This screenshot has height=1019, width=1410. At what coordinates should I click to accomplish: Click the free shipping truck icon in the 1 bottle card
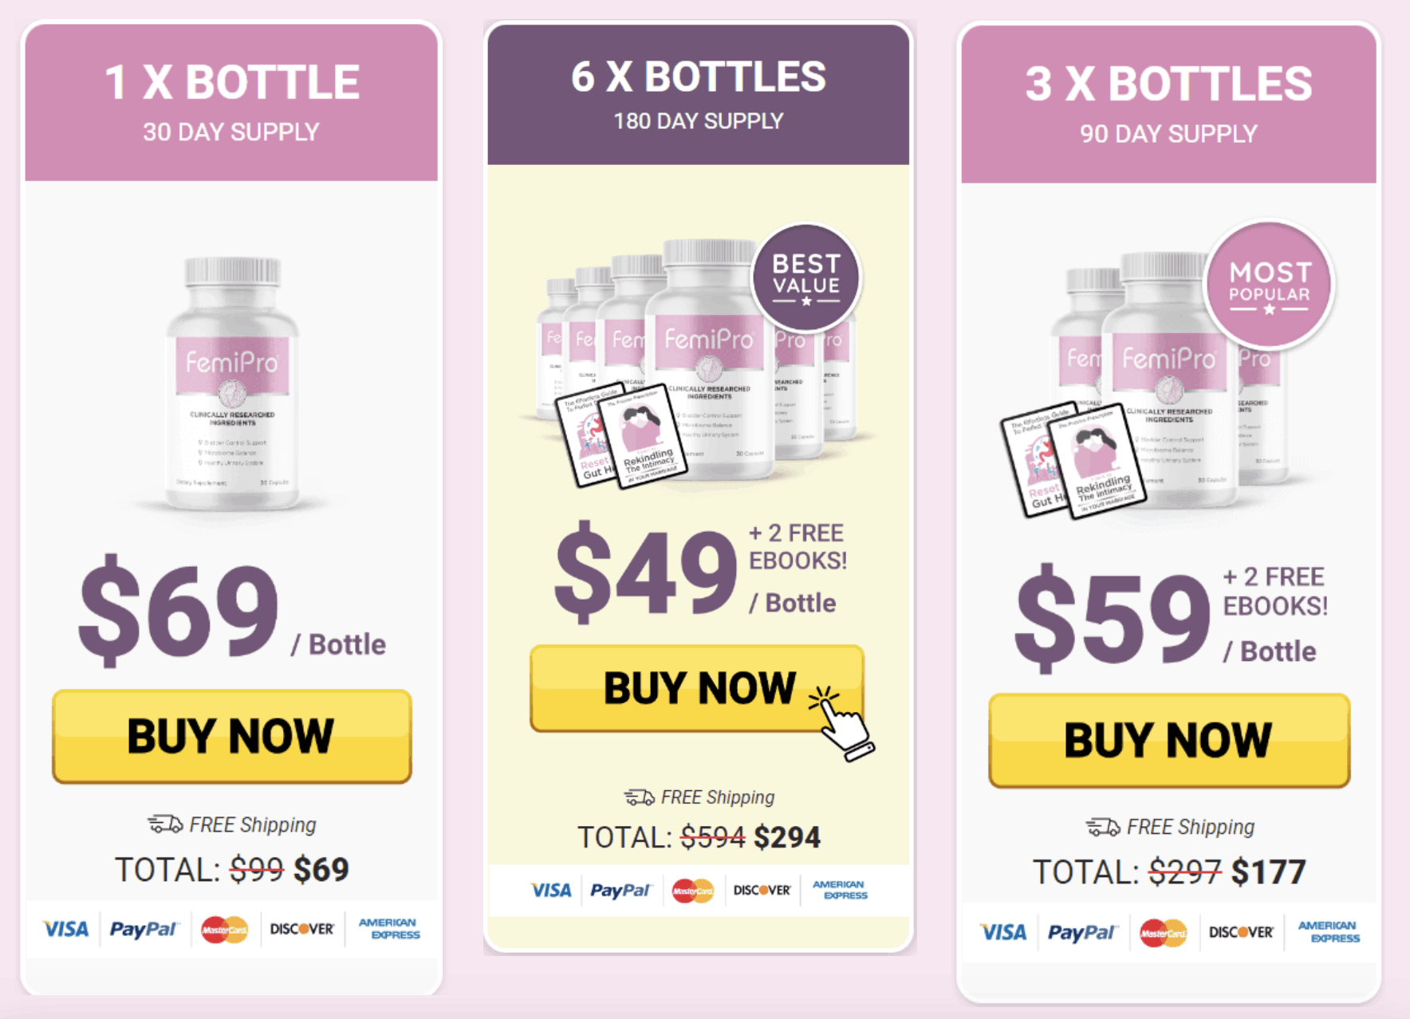pyautogui.click(x=165, y=824)
